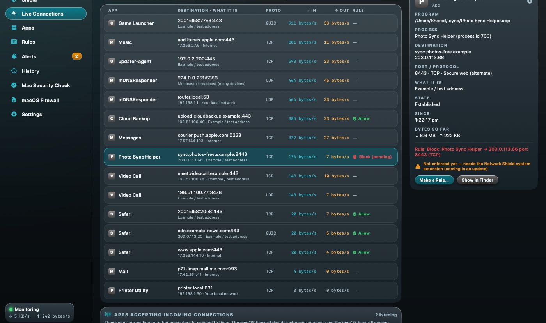Click the alerts count badge showing 2
The height and width of the screenshot is (323, 546).
tap(76, 56)
